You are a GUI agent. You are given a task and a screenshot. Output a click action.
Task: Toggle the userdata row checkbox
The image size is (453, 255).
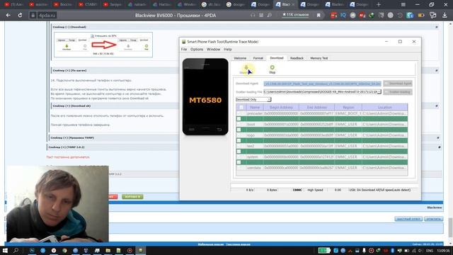[239, 168]
